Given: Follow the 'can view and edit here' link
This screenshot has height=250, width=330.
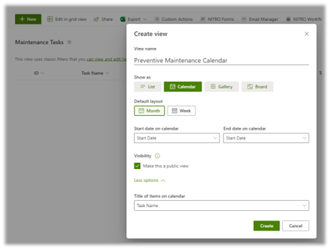Looking at the screenshot, I should (106, 59).
